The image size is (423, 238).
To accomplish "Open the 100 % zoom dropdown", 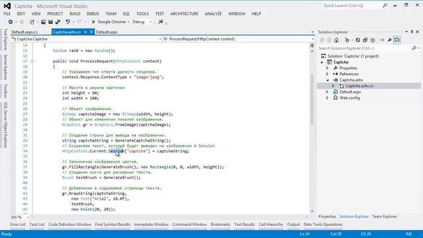I will click(28, 218).
